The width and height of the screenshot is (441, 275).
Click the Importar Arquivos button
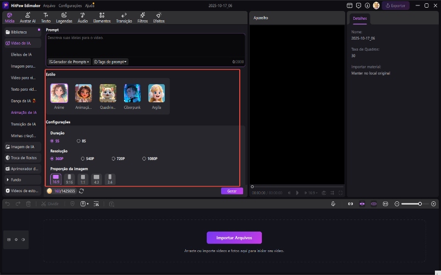point(234,238)
